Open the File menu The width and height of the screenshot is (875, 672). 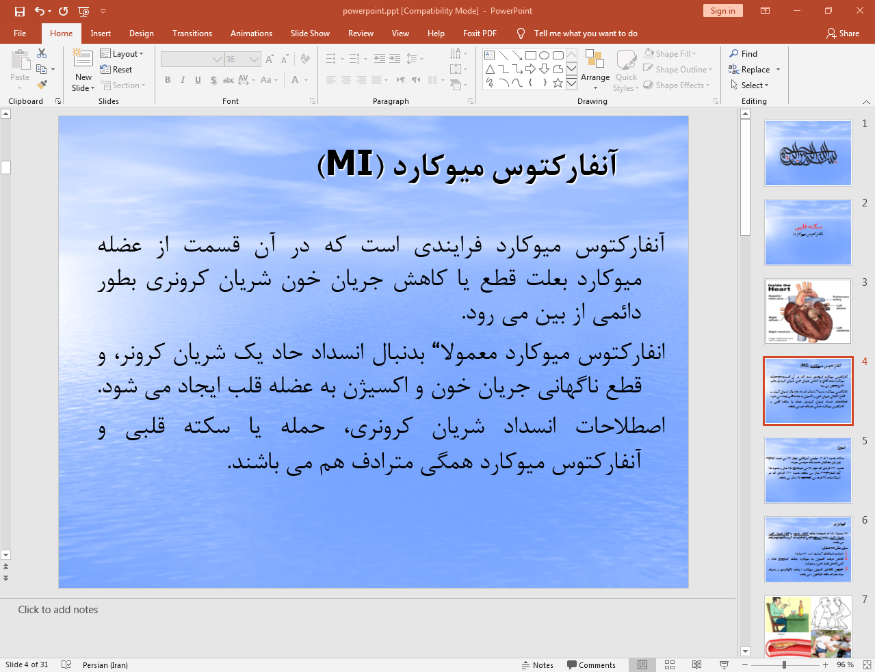click(20, 33)
